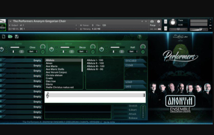Screen dimensions: 214x135
Task: Click the chant list scrollbar
Action: [82, 65]
